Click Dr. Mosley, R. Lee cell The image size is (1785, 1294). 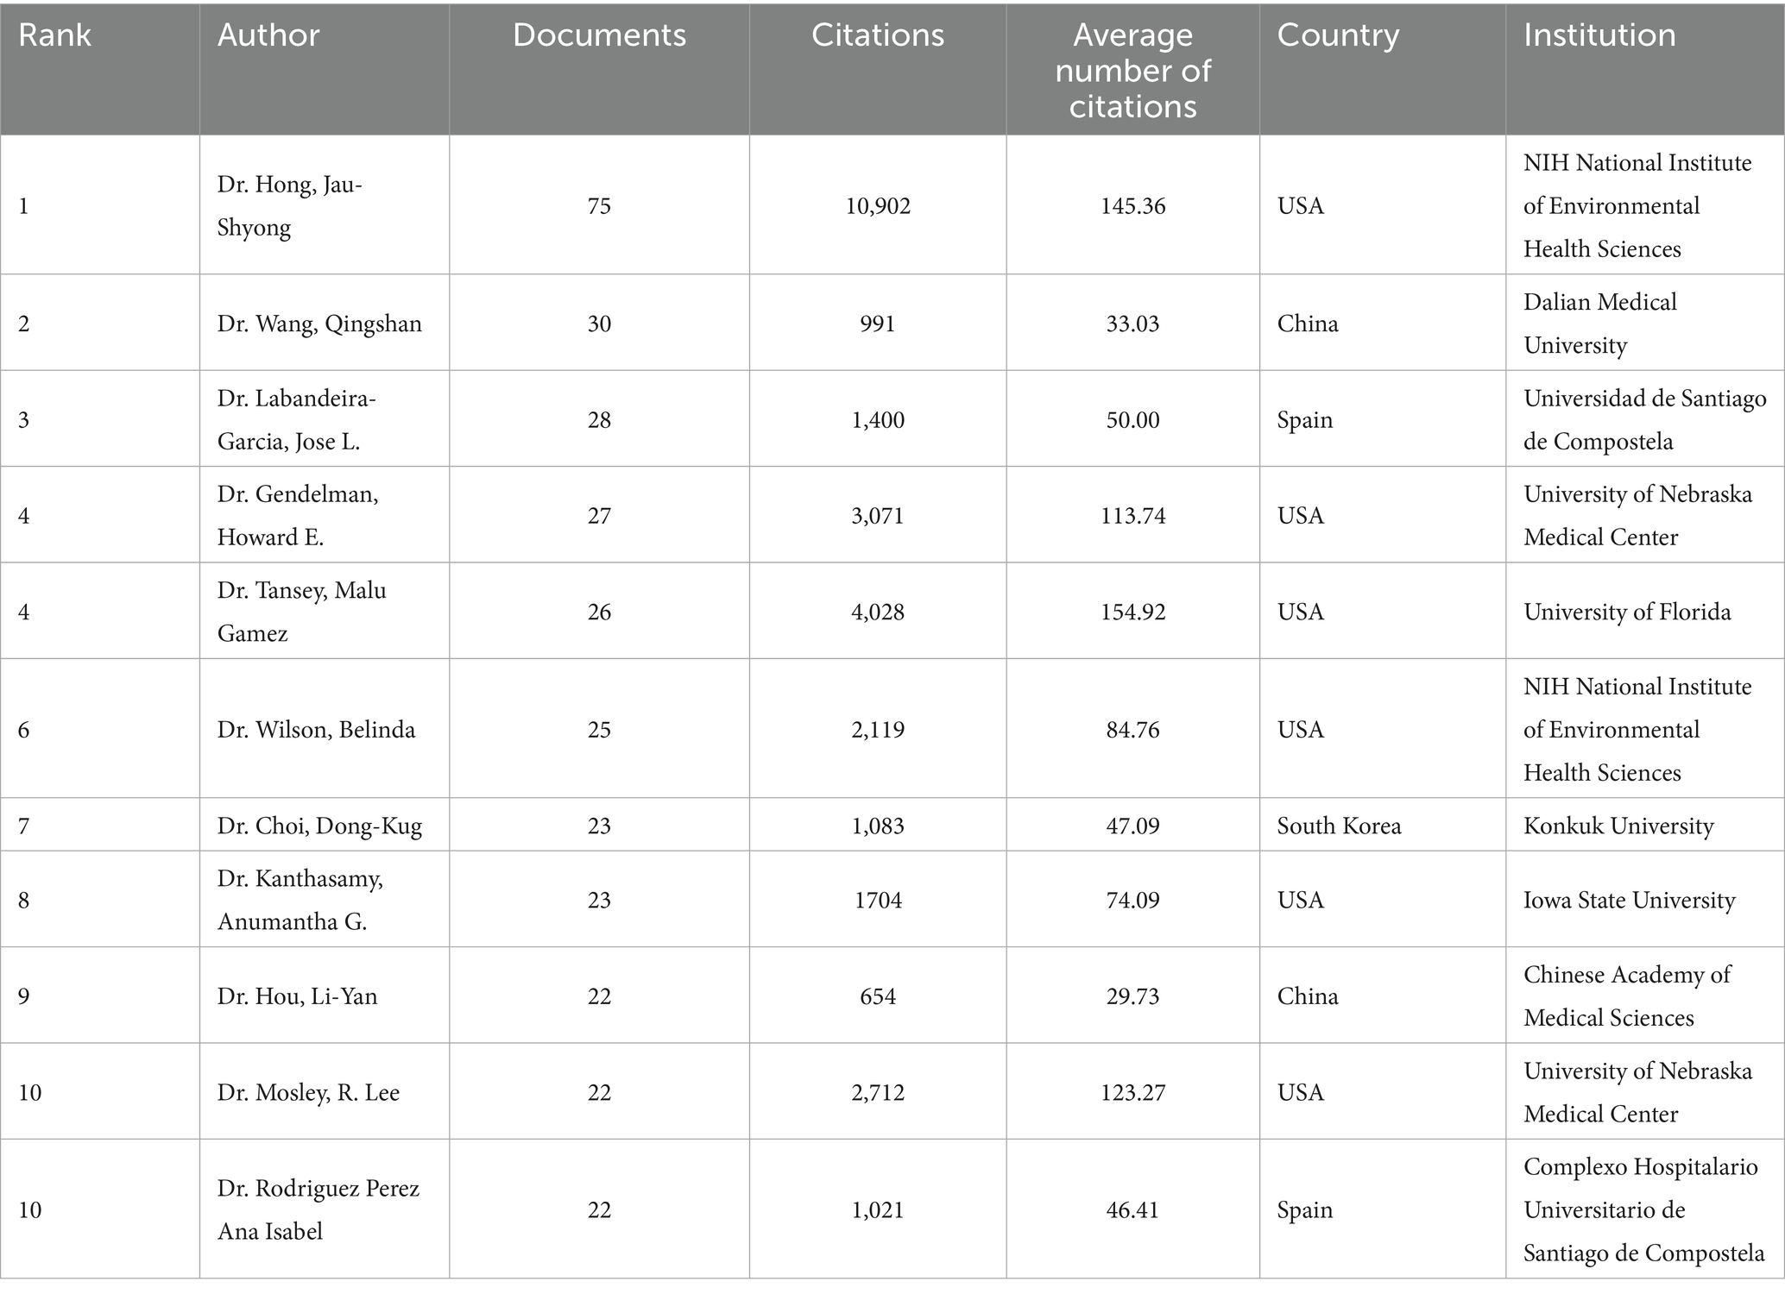pos(308,1093)
